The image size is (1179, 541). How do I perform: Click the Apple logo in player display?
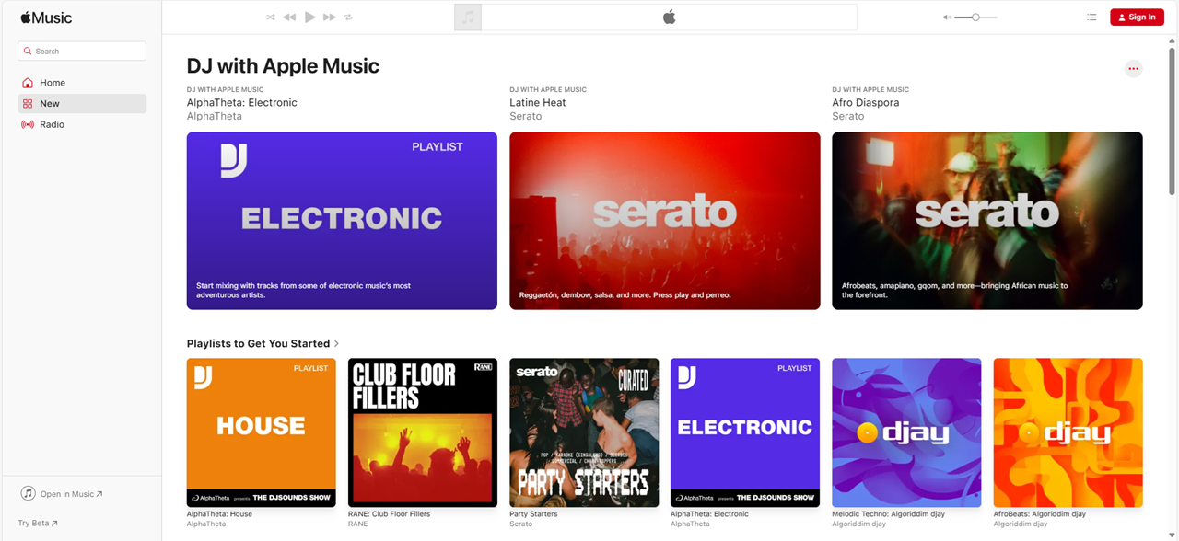click(669, 17)
